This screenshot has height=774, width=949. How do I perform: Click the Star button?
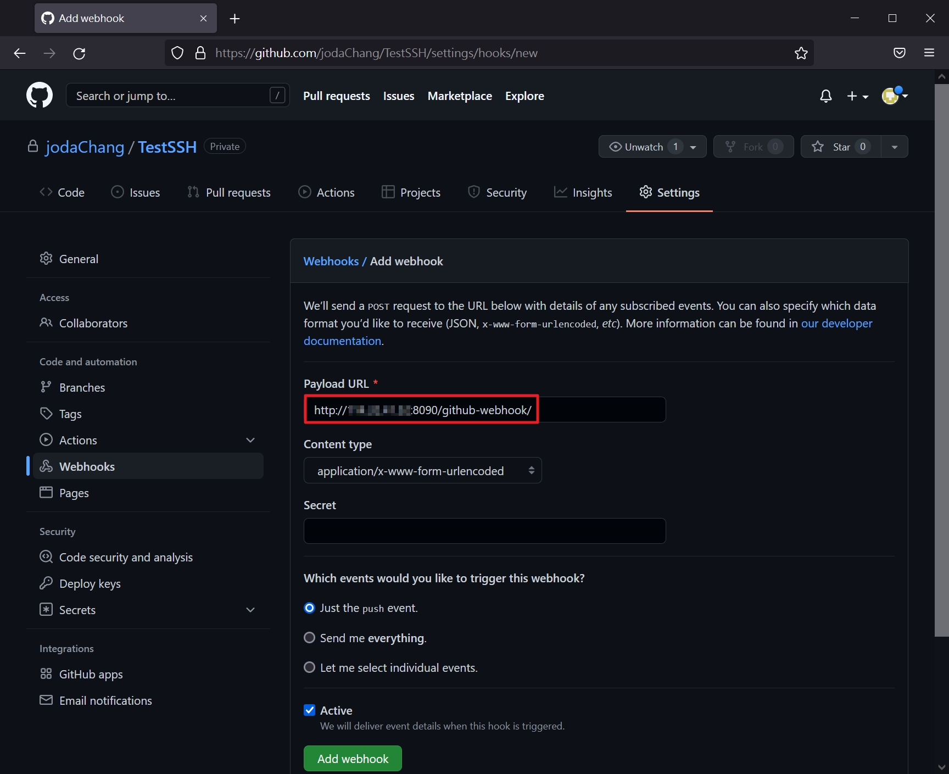[841, 147]
